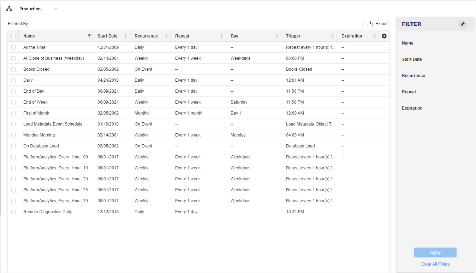Expand the Recurrence filter section
Image resolution: width=476 pixels, height=273 pixels.
pos(413,76)
